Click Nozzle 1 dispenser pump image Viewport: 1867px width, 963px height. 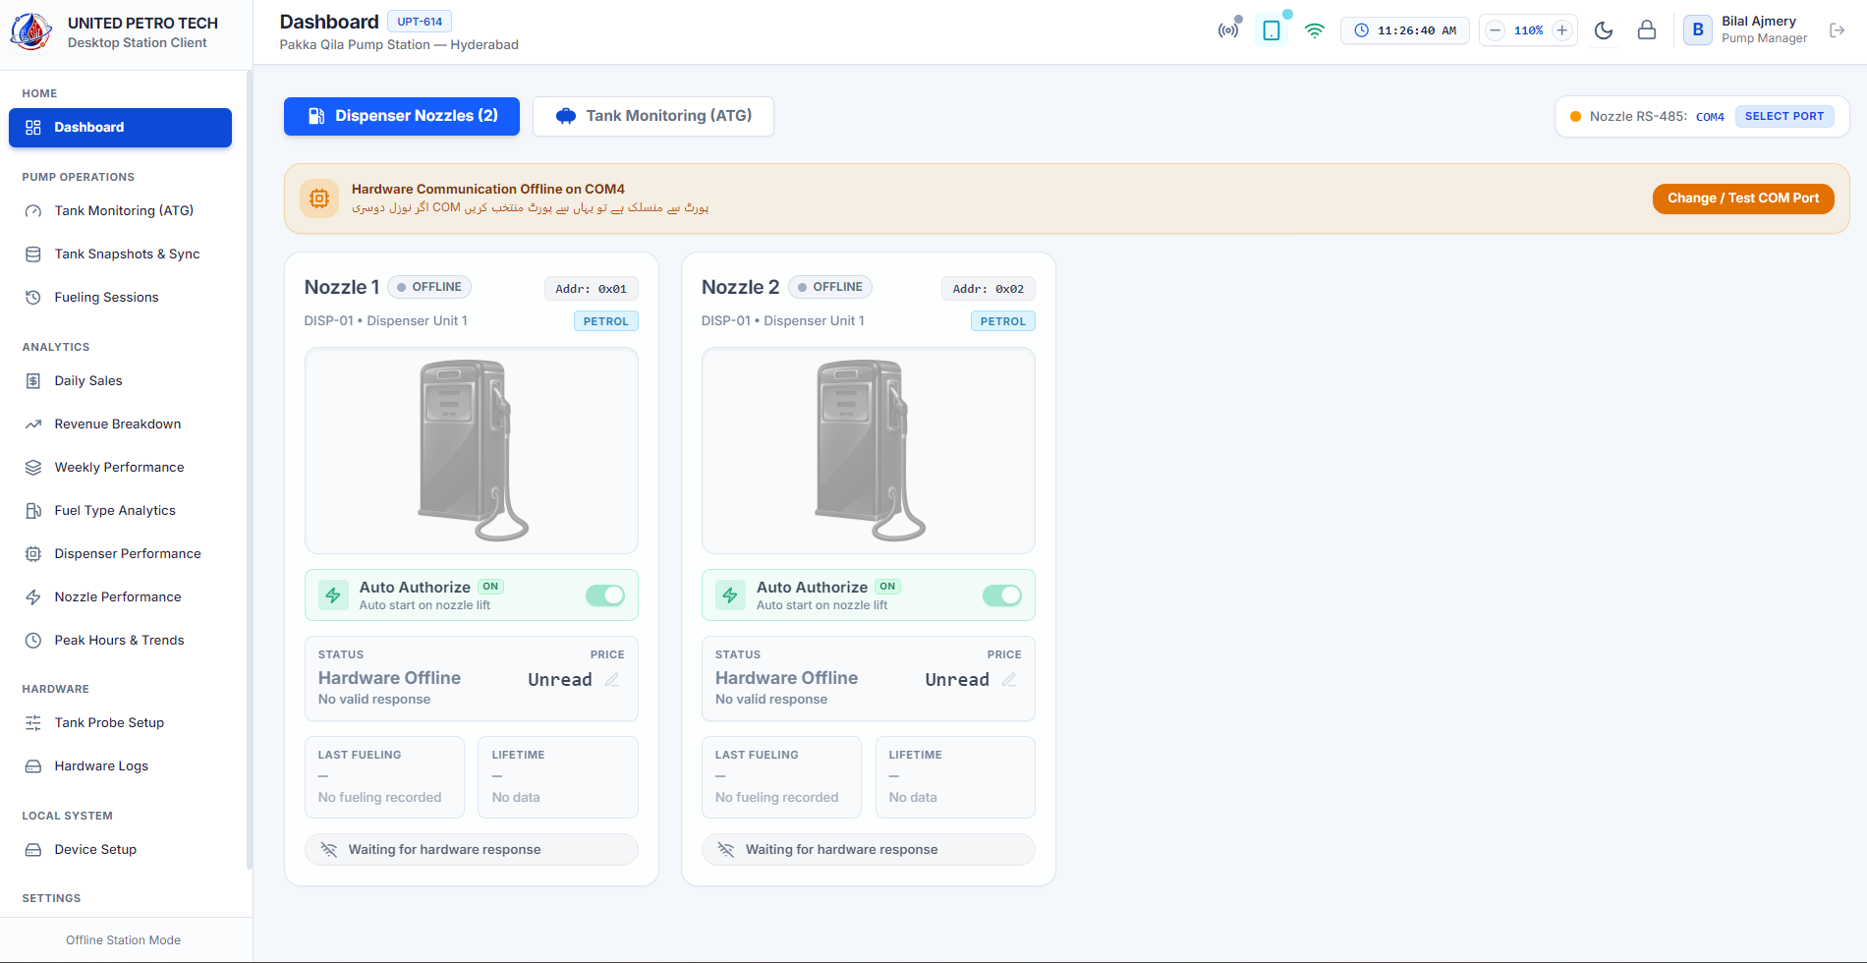[473, 450]
